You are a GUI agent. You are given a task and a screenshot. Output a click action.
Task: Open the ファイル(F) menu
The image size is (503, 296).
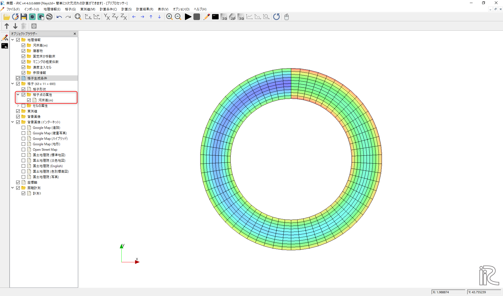click(13, 9)
